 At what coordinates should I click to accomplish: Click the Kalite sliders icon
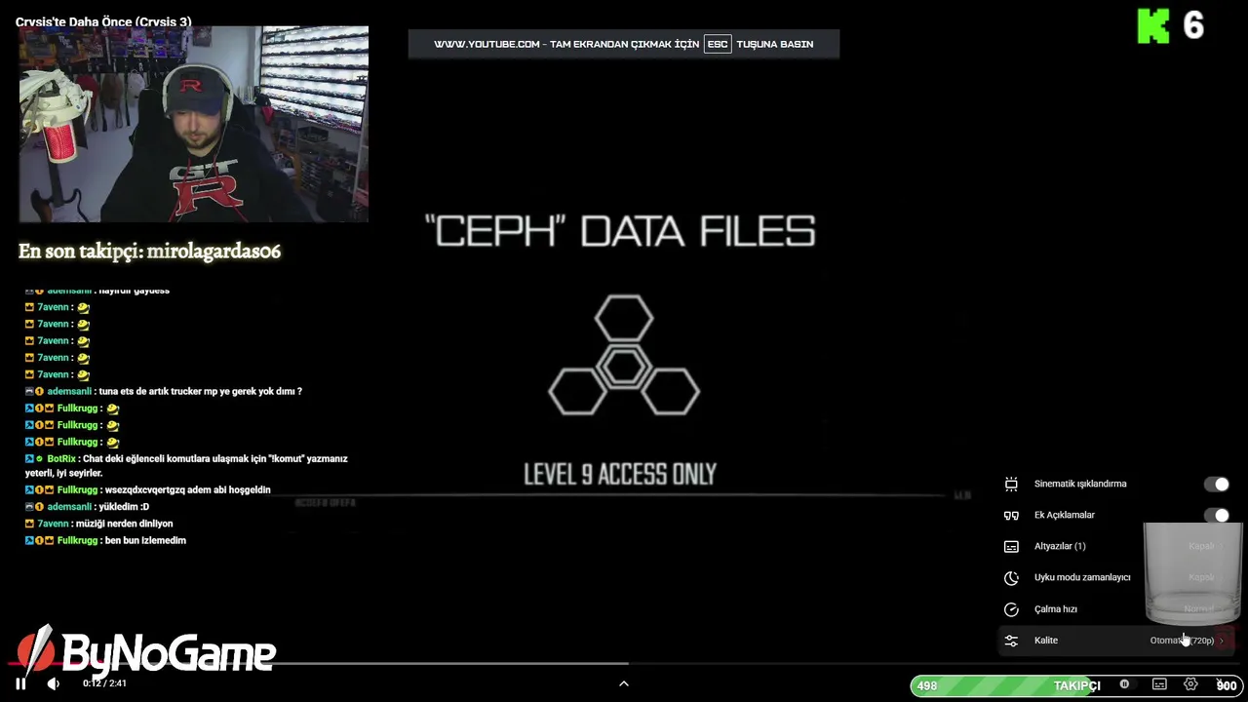pos(1011,641)
